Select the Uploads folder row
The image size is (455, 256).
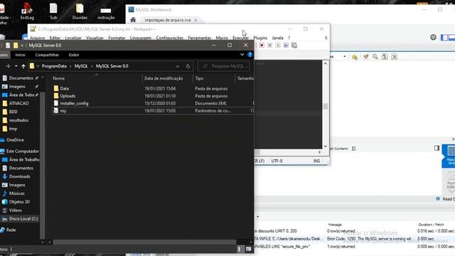point(153,96)
